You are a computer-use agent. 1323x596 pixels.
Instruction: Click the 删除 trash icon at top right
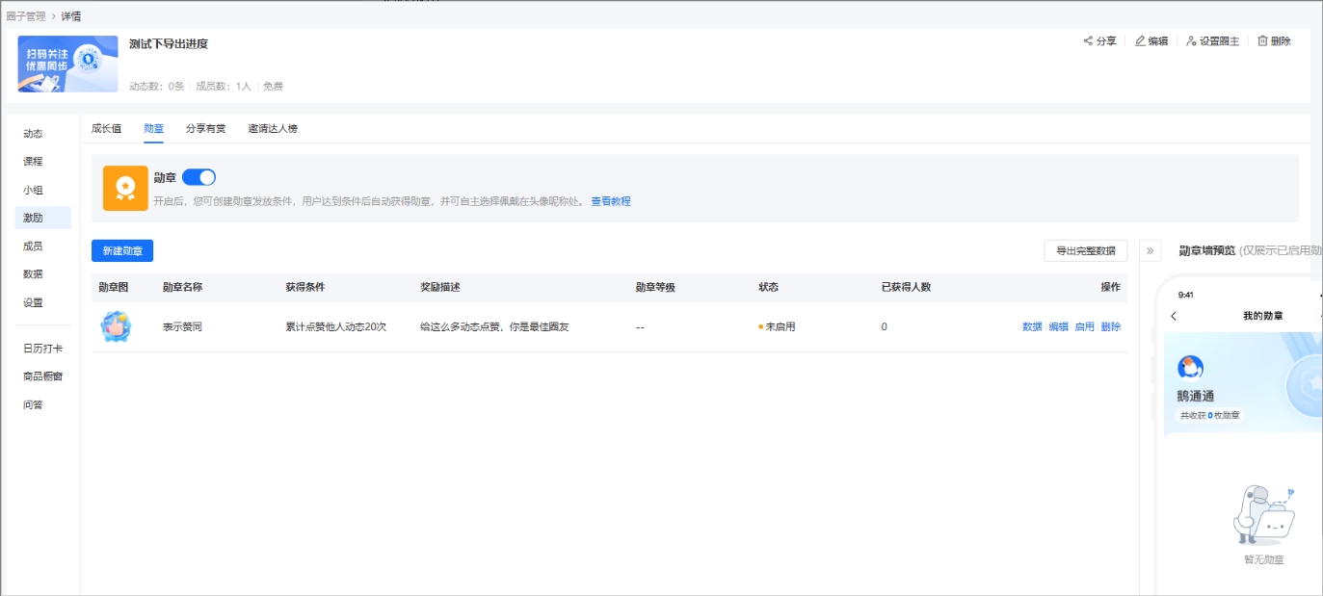(1263, 40)
